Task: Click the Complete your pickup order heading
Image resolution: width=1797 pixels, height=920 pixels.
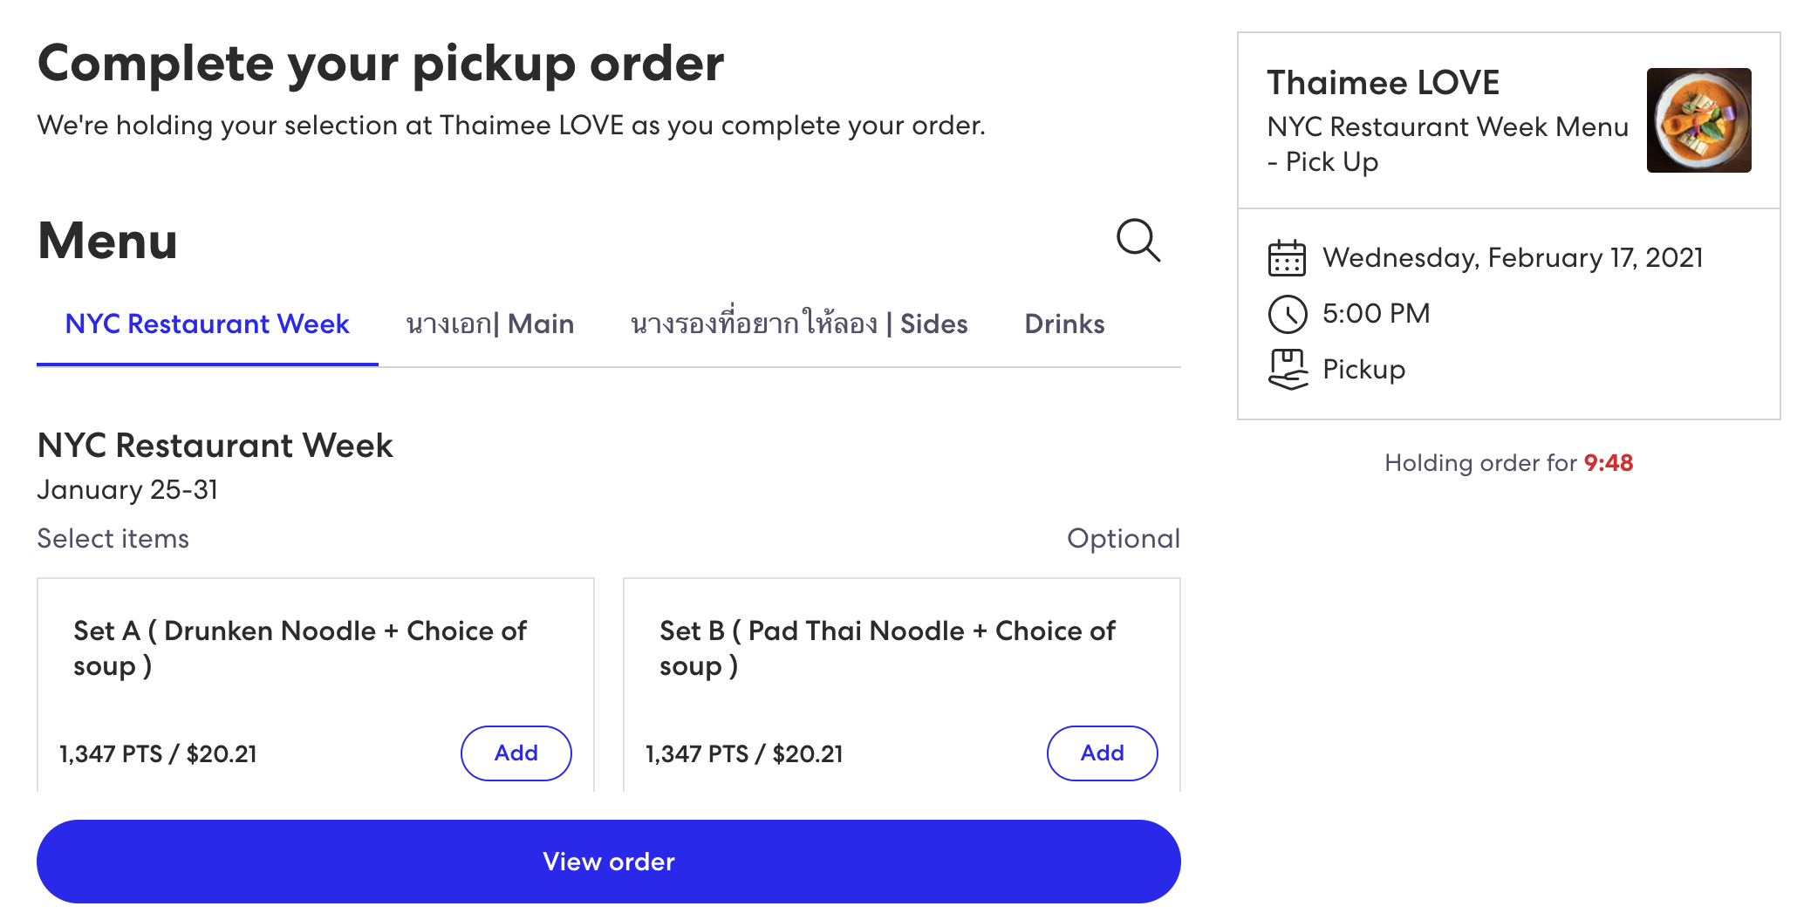Action: click(379, 62)
